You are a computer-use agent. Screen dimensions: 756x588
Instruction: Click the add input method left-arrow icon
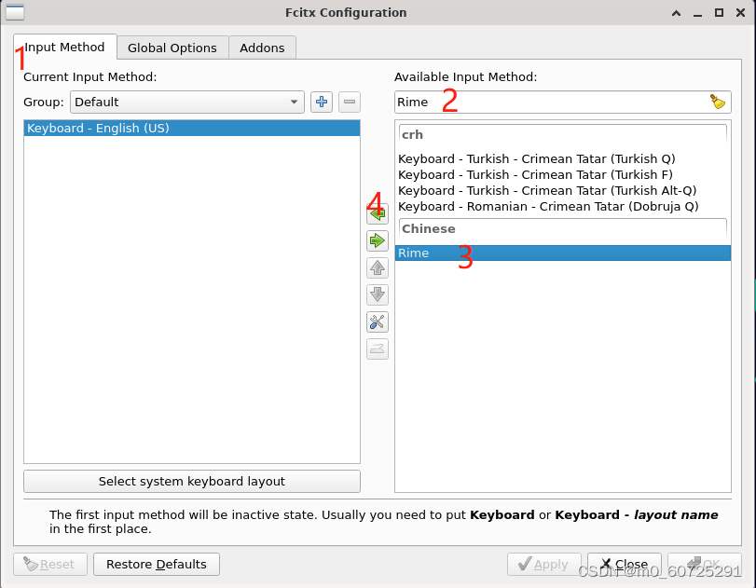click(x=377, y=212)
